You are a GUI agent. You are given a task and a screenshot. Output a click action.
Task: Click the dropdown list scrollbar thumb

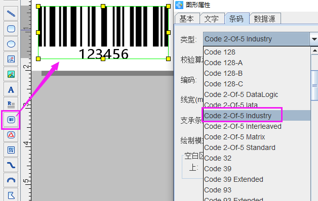point(314,85)
